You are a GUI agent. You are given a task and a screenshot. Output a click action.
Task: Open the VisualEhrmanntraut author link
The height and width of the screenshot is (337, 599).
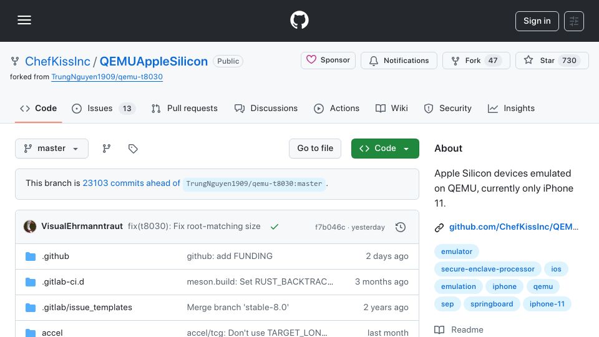pyautogui.click(x=82, y=226)
